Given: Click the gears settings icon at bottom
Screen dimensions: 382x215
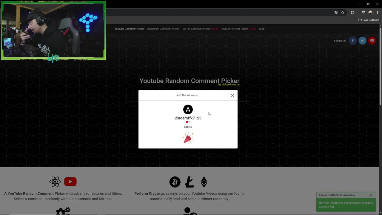Looking at the screenshot, I should 63,211.
